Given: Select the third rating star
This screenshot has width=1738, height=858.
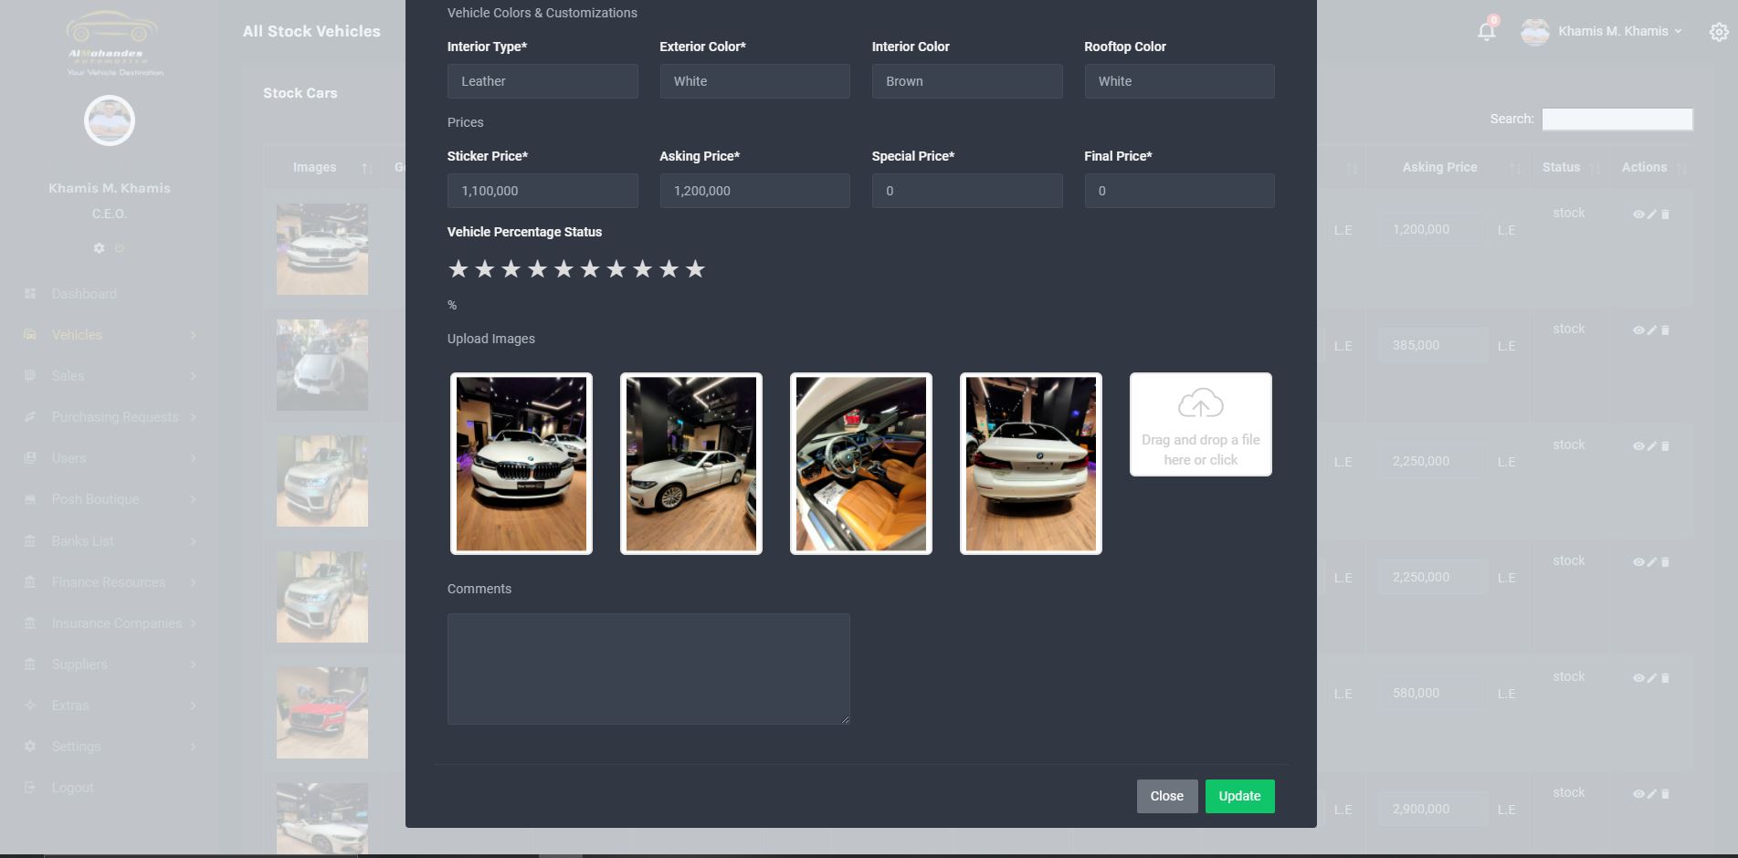Looking at the screenshot, I should coord(511,268).
